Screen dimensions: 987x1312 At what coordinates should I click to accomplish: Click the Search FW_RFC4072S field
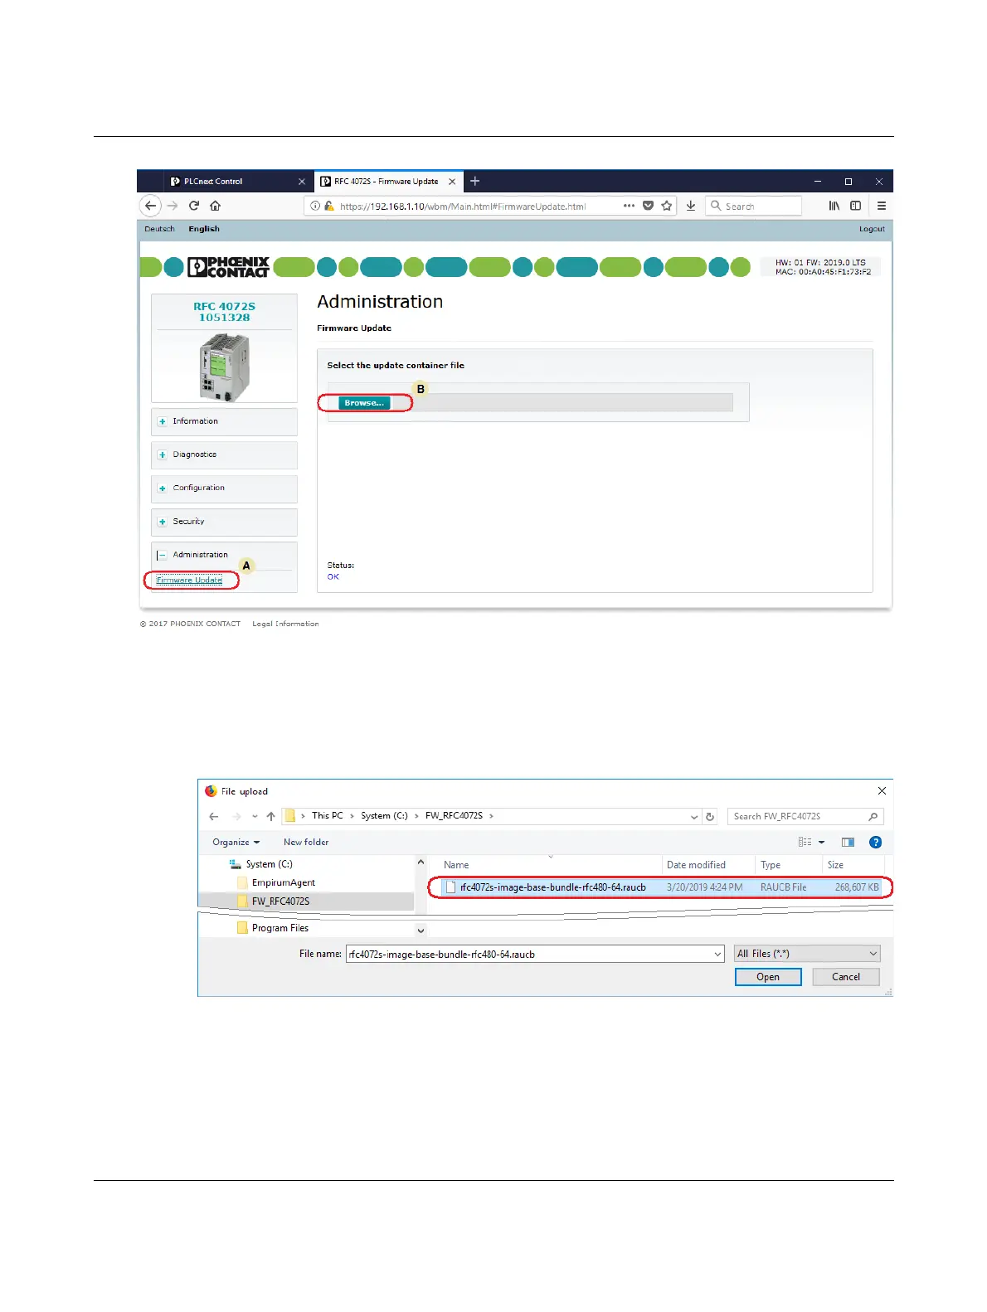pos(805,816)
